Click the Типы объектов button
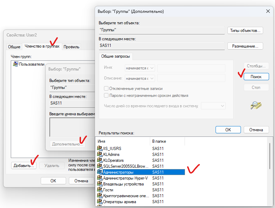275x208 pixels. pyautogui.click(x=245, y=31)
